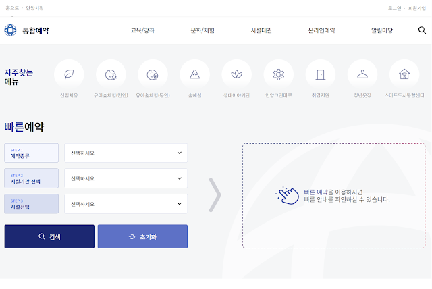Click the 빠른예약 heading
This screenshot has height=289, width=432.
pos(24,127)
